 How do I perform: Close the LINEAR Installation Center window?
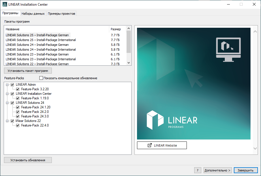[254, 4]
